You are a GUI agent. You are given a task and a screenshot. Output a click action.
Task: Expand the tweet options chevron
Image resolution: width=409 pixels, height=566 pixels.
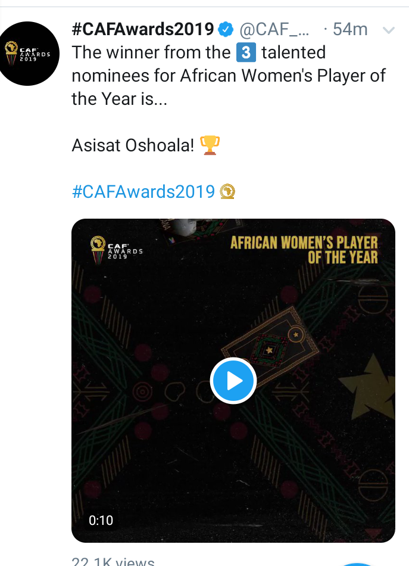(x=388, y=30)
